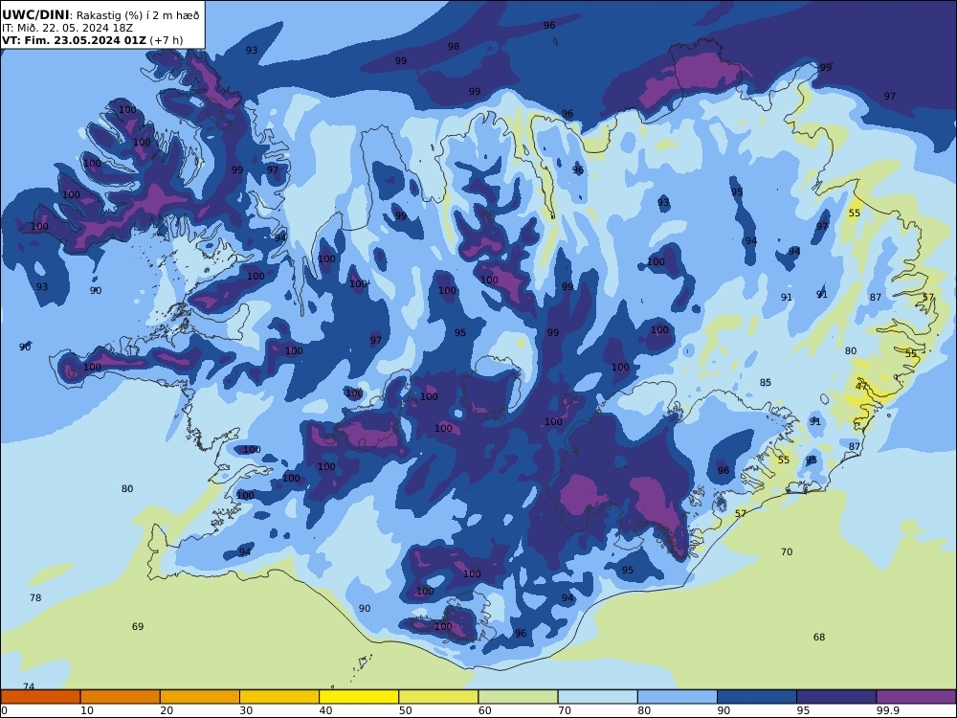Click the purple above-99.9 legend swatch
957x718 pixels.
tap(916, 697)
